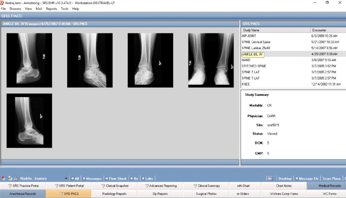
Task: Click the Scan Place button
Action: [332, 178]
